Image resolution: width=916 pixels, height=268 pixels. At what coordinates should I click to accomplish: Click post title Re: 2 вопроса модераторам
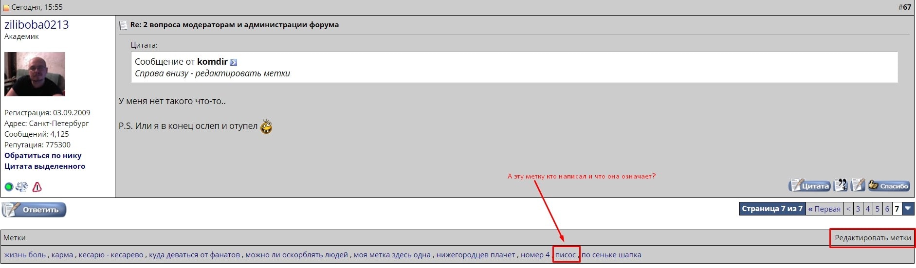click(x=235, y=25)
